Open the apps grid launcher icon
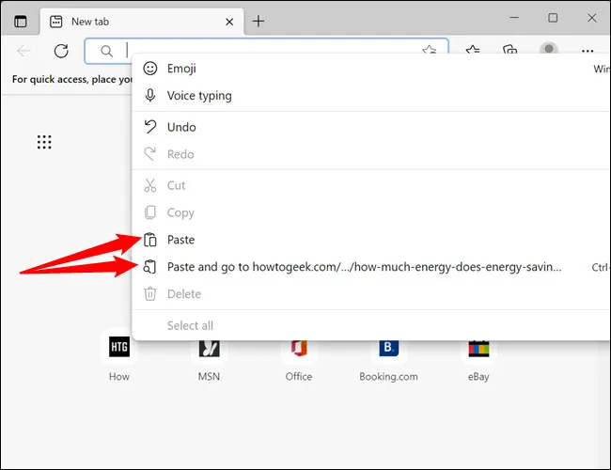 click(x=44, y=142)
